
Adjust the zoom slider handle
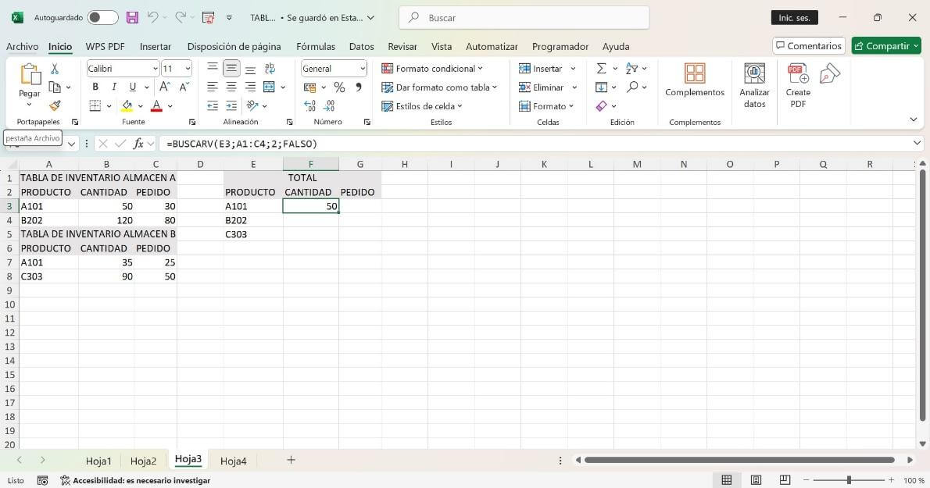849,479
